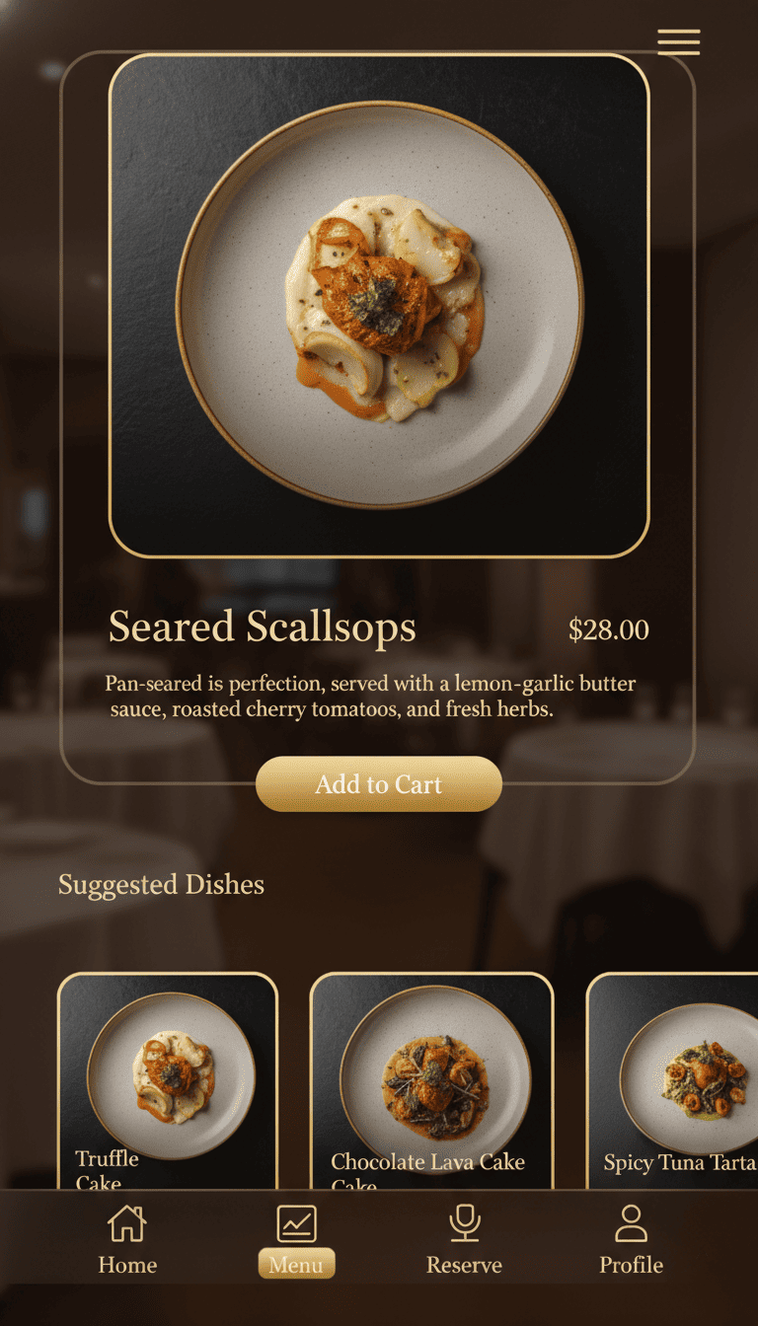Image resolution: width=758 pixels, height=1326 pixels.
Task: Open the Profile person icon
Action: (x=631, y=1223)
